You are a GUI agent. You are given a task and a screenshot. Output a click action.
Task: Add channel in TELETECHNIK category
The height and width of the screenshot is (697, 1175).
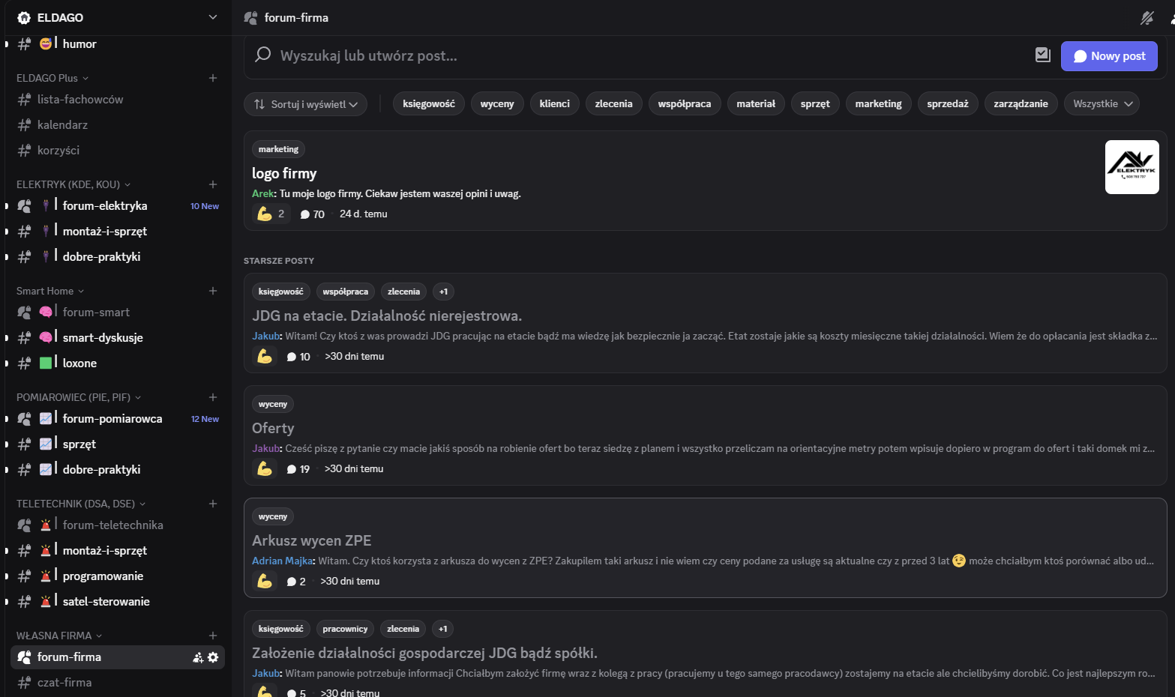[213, 504]
